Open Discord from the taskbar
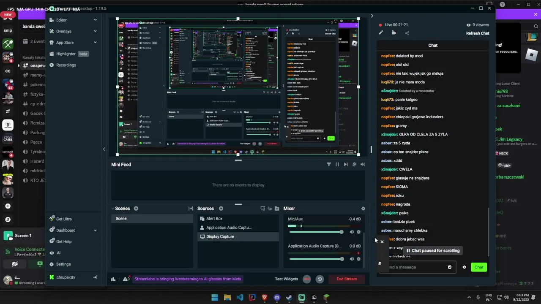The height and width of the screenshot is (304, 541). [x=277, y=298]
